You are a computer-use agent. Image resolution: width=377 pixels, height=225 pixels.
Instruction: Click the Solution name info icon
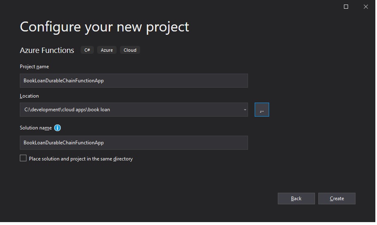pos(57,128)
